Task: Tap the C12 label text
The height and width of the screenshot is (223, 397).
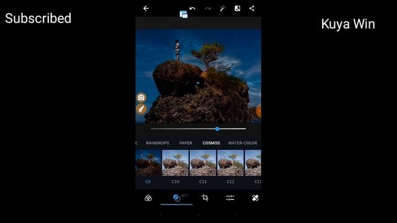Action: click(230, 181)
